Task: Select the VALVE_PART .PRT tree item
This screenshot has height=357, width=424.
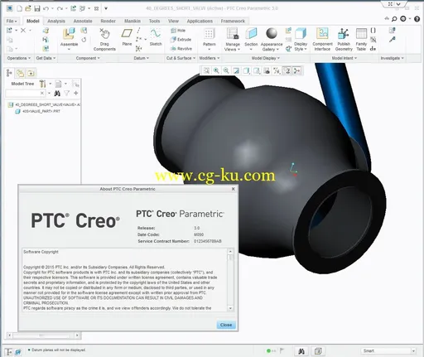Action: pos(38,111)
